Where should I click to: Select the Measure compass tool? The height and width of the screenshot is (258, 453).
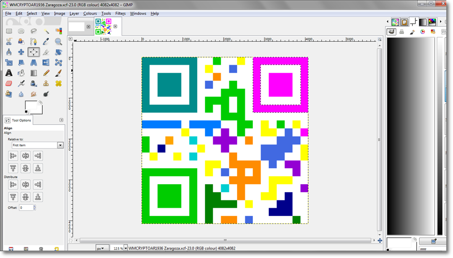(x=9, y=52)
